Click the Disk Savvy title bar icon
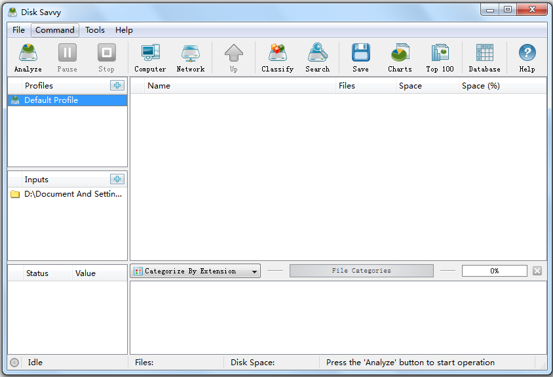This screenshot has width=553, height=377. click(12, 12)
